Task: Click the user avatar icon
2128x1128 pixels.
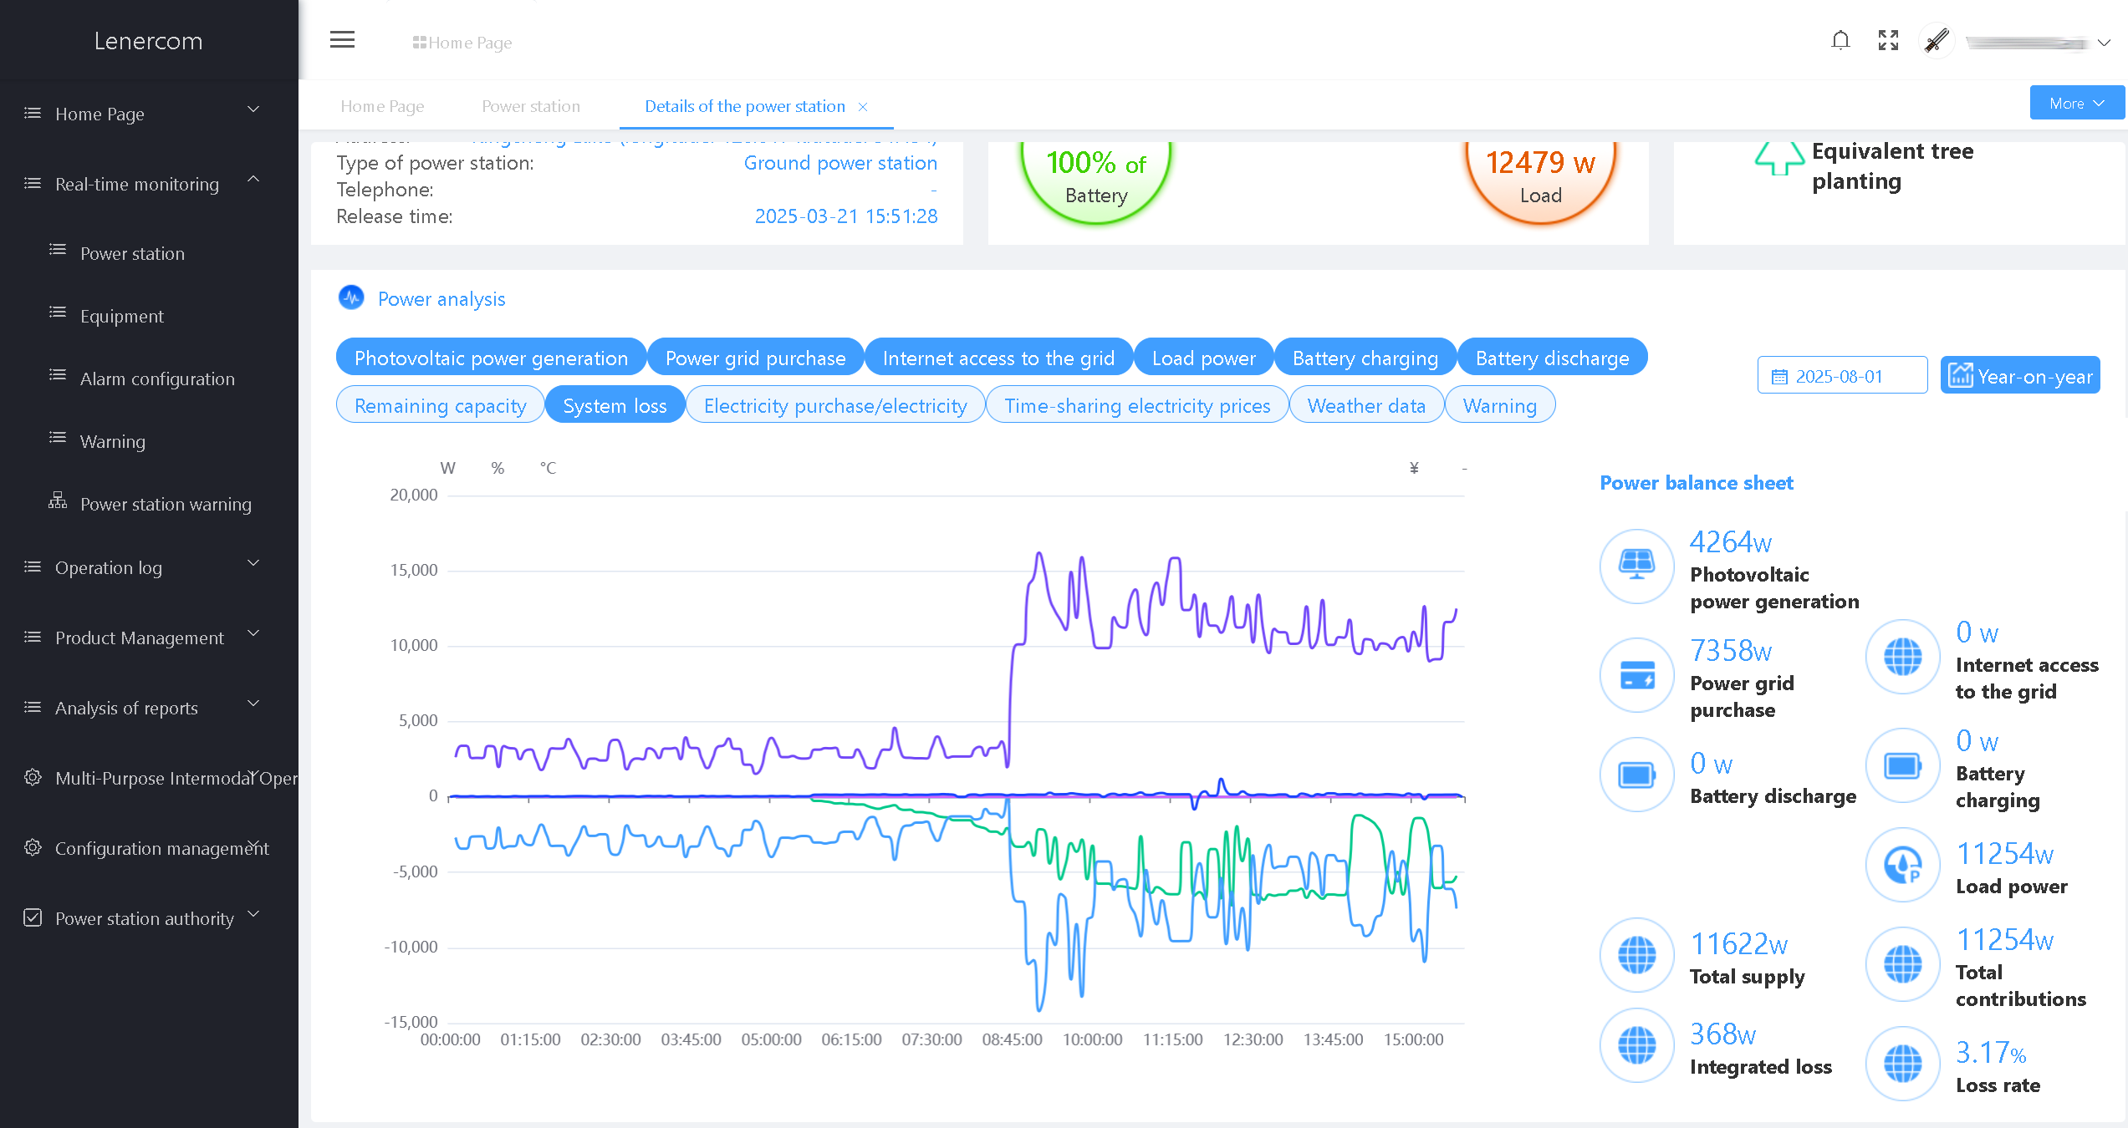Action: pyautogui.click(x=1936, y=40)
